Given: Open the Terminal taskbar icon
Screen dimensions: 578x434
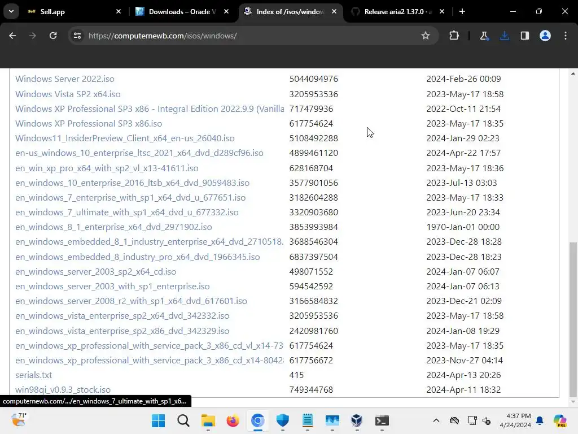Looking at the screenshot, I should [x=382, y=420].
